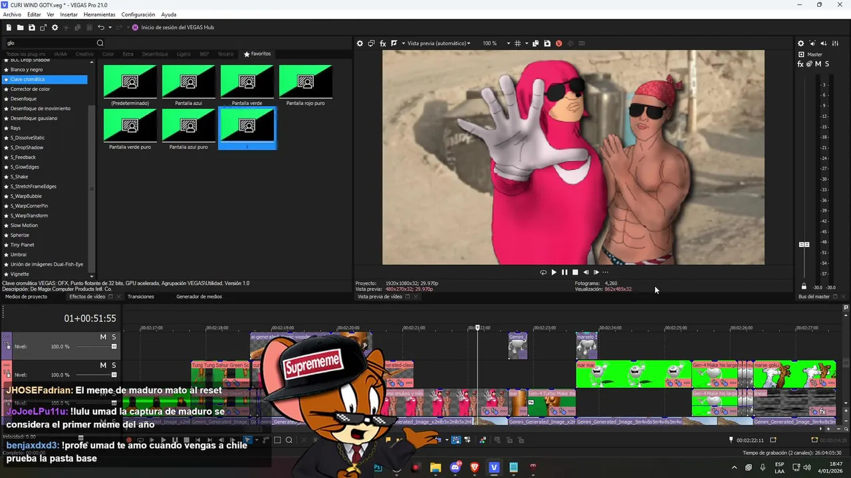This screenshot has height=478, width=851.
Task: Choose the Pantalla verde puro preset
Action: point(130,125)
